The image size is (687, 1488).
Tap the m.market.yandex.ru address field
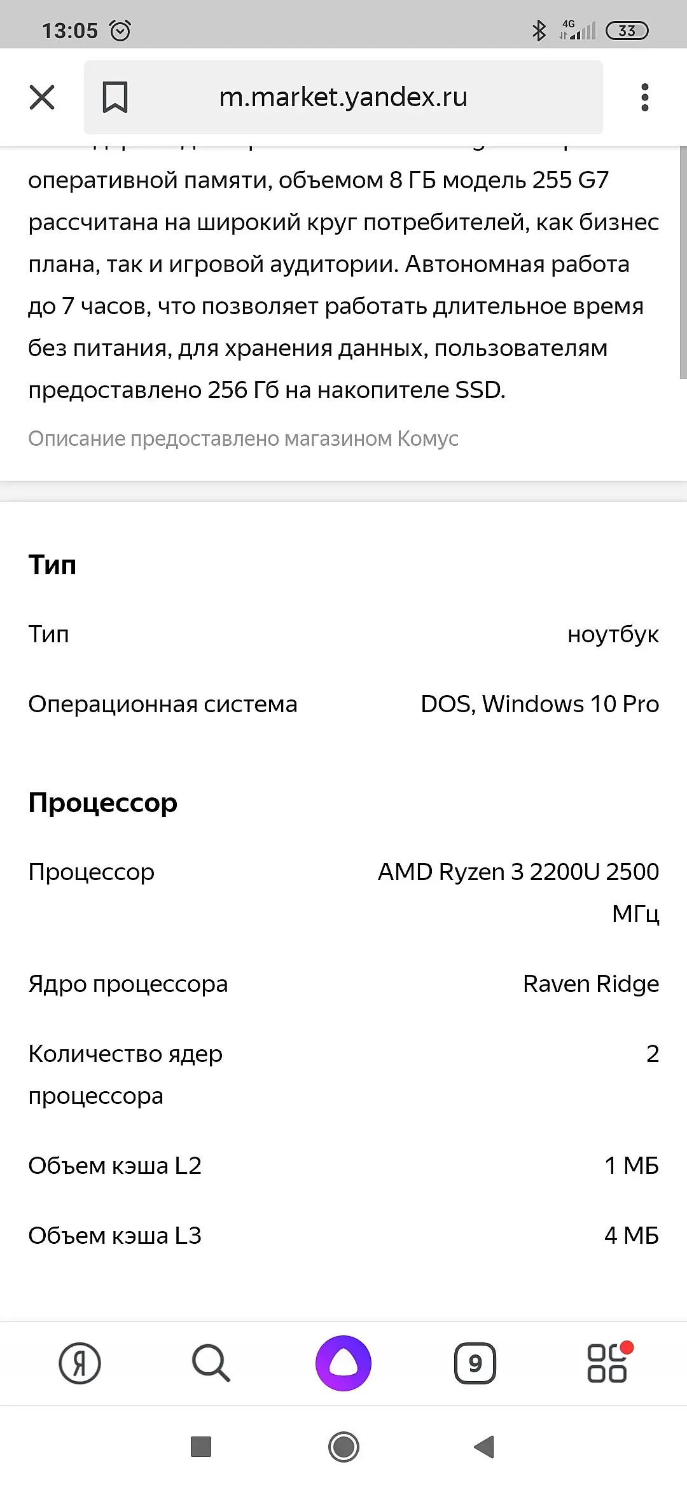(x=343, y=97)
